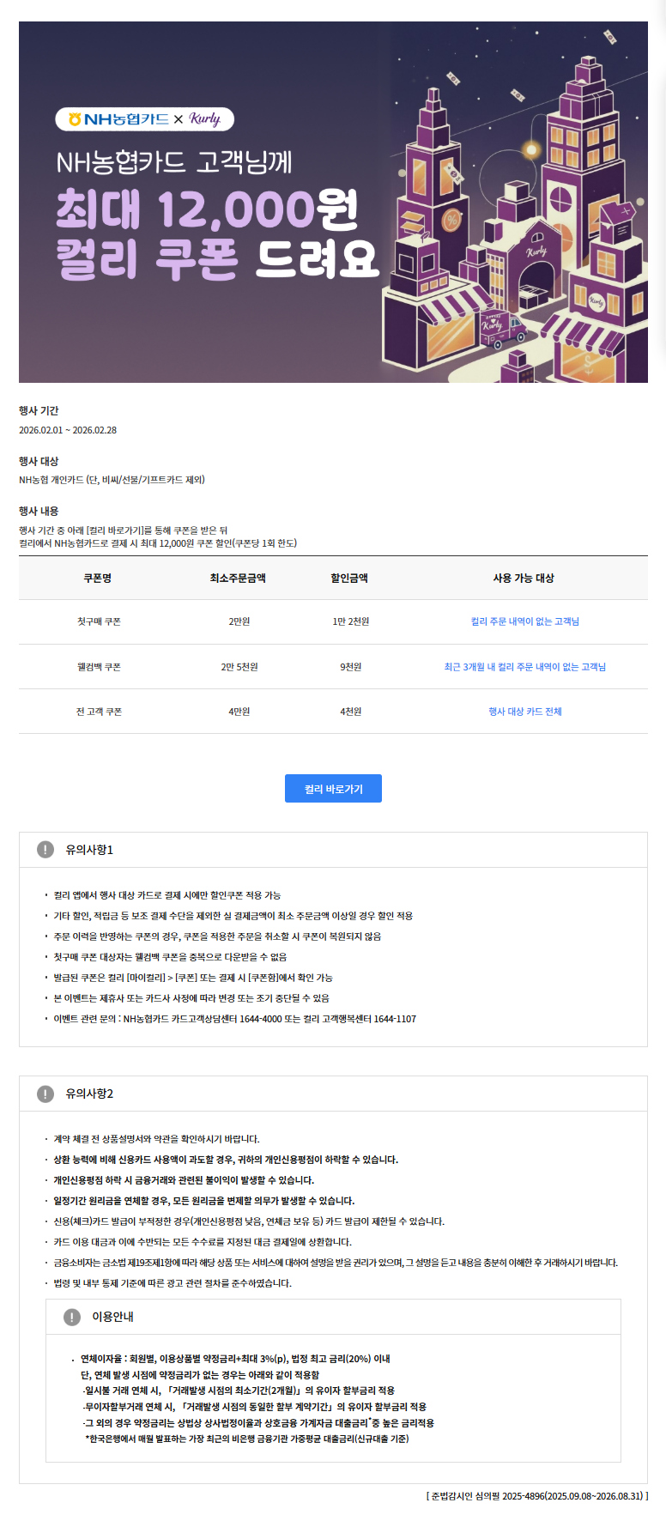Click the Kurly sign on the arched building
Image resolution: width=666 pixels, height=1515 pixels.
pos(536,251)
